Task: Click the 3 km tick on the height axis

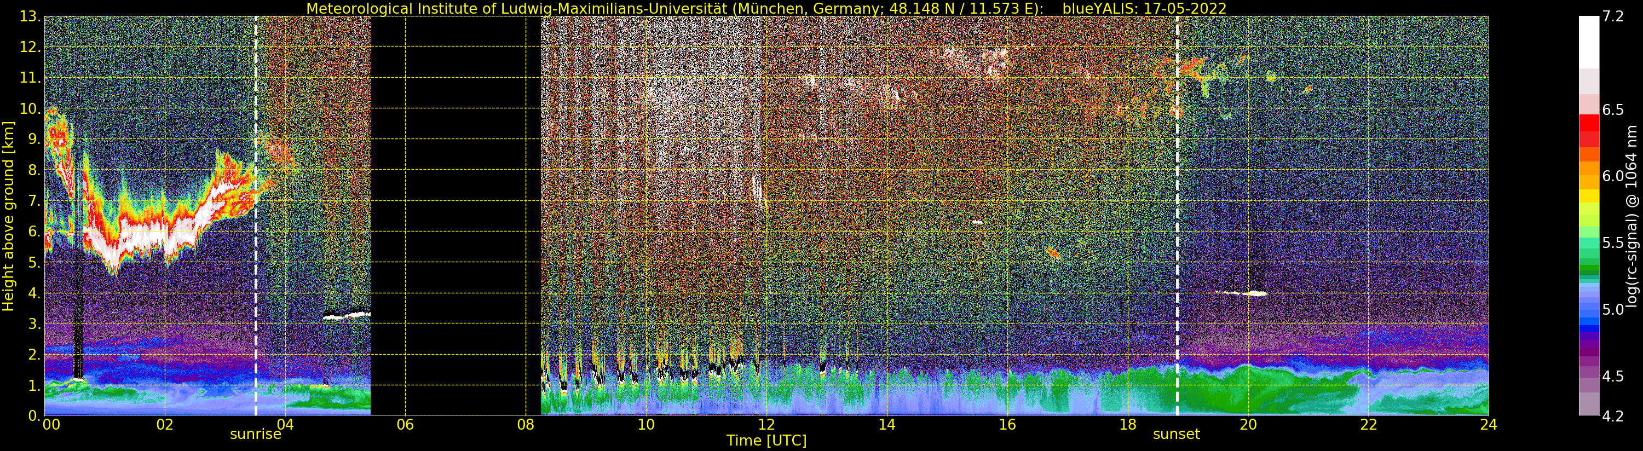Action: click(x=34, y=323)
